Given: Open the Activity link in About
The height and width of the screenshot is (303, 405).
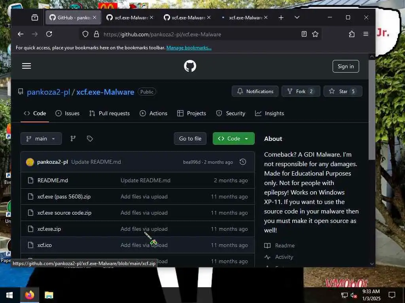Looking at the screenshot, I should coord(284,257).
